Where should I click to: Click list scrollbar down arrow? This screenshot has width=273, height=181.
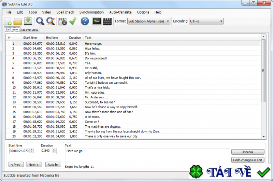coord(263,137)
